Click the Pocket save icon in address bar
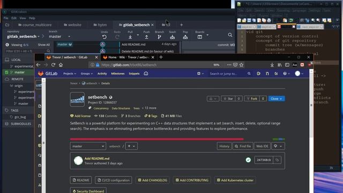This screenshot has height=193, width=343. pos(235,65)
